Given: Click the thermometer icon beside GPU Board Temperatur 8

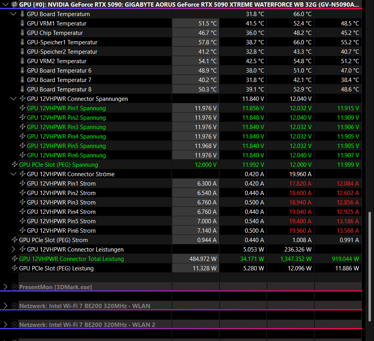Looking at the screenshot, I should (22, 89).
